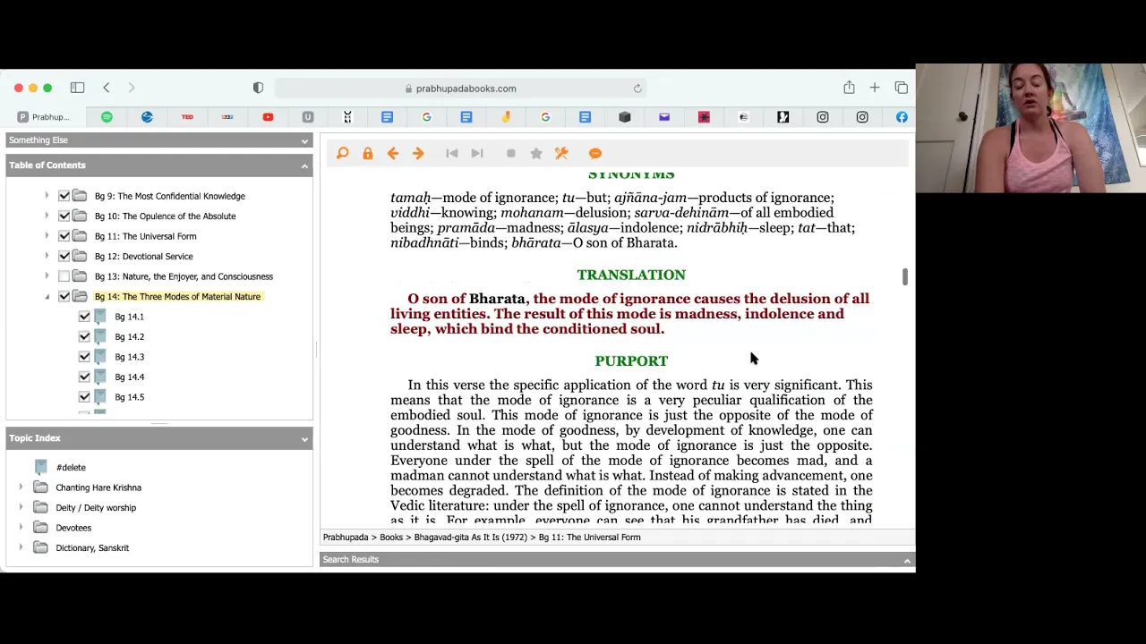This screenshot has height=644, width=1146.
Task: Open a new tab with plus
Action: [x=875, y=88]
